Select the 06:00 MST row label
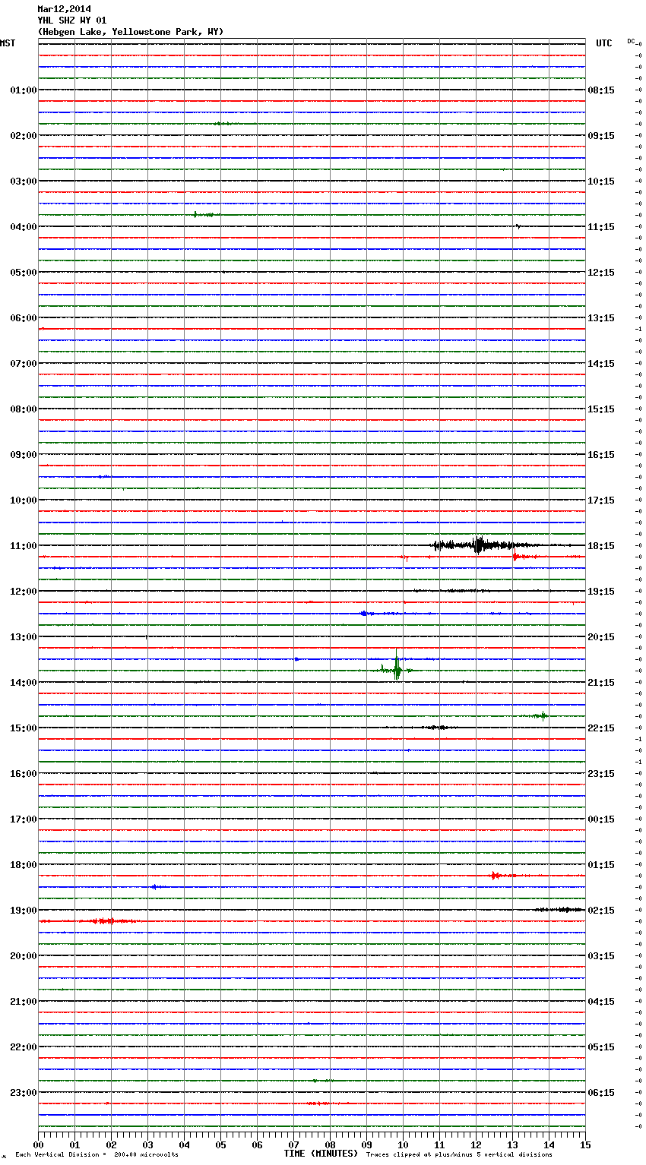 pos(24,318)
